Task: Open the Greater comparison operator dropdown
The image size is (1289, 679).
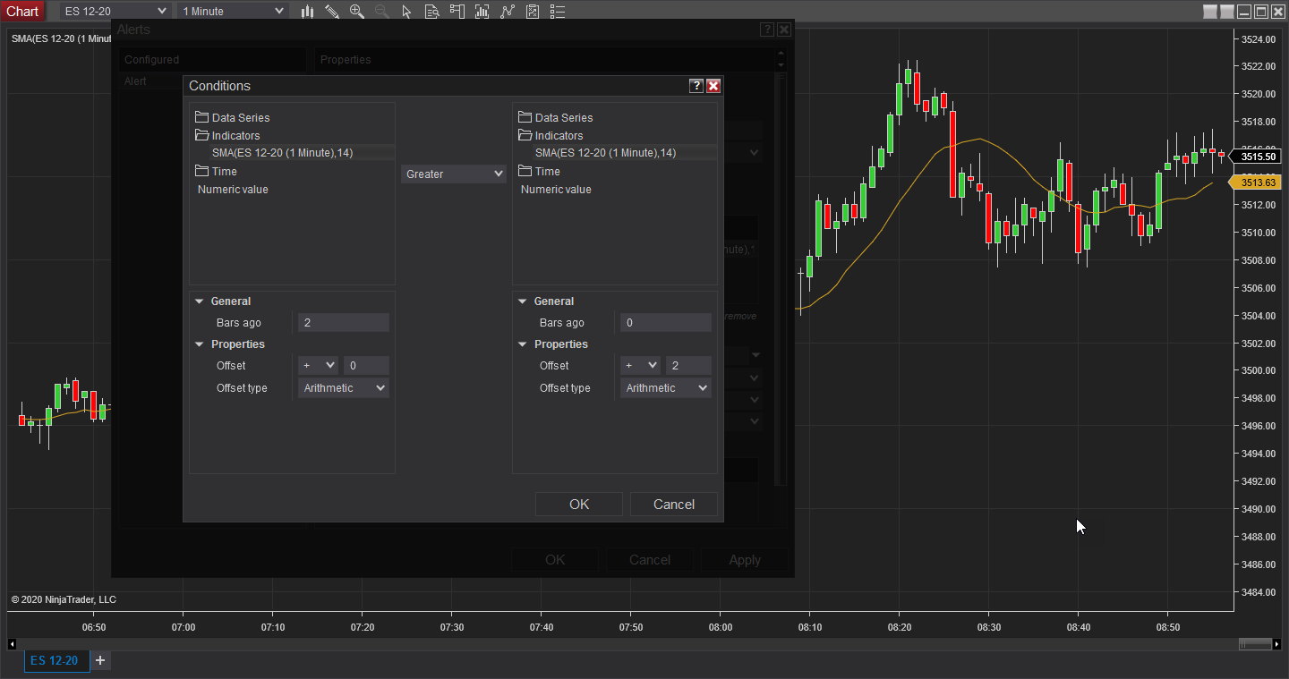Action: point(454,174)
